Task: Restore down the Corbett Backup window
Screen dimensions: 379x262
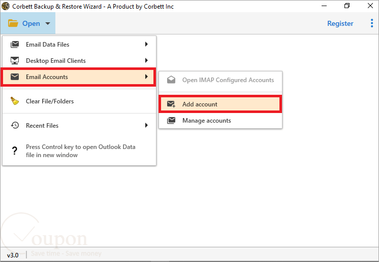Action: tap(347, 6)
